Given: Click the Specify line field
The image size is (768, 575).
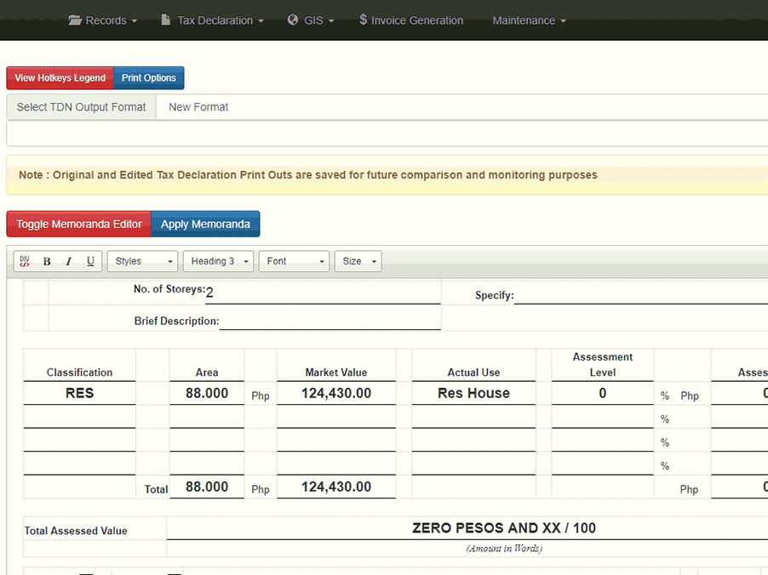Looking at the screenshot, I should pos(640,295).
